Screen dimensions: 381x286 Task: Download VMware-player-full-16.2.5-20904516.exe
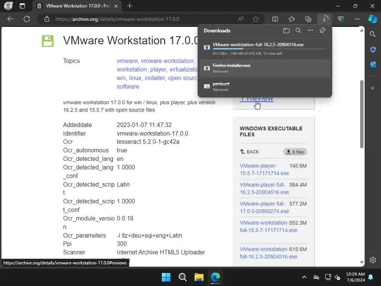click(x=265, y=188)
